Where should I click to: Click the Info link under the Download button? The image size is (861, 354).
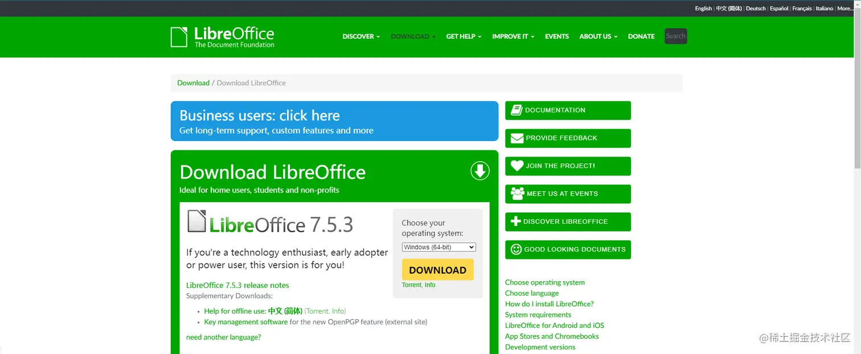point(430,285)
